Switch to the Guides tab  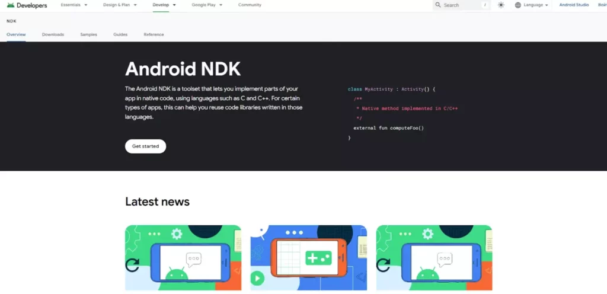(x=120, y=34)
